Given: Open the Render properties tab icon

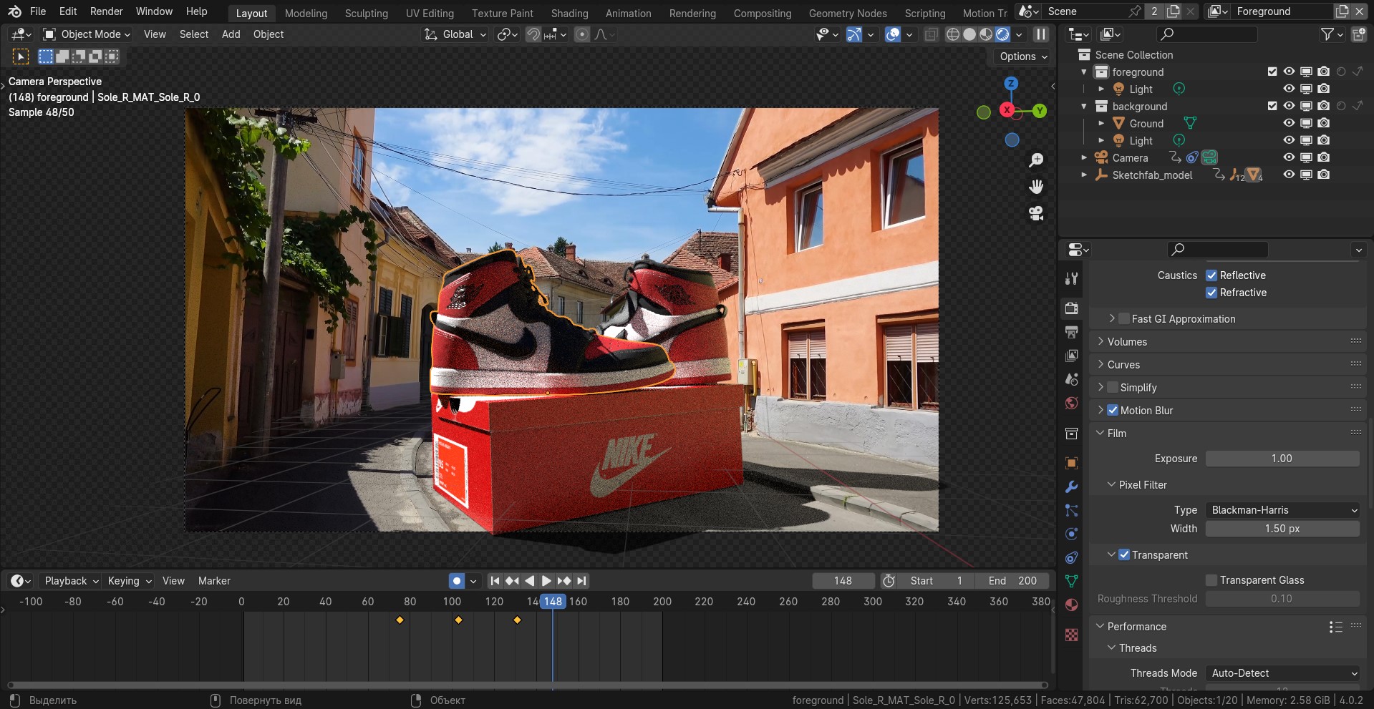Looking at the screenshot, I should [1071, 308].
